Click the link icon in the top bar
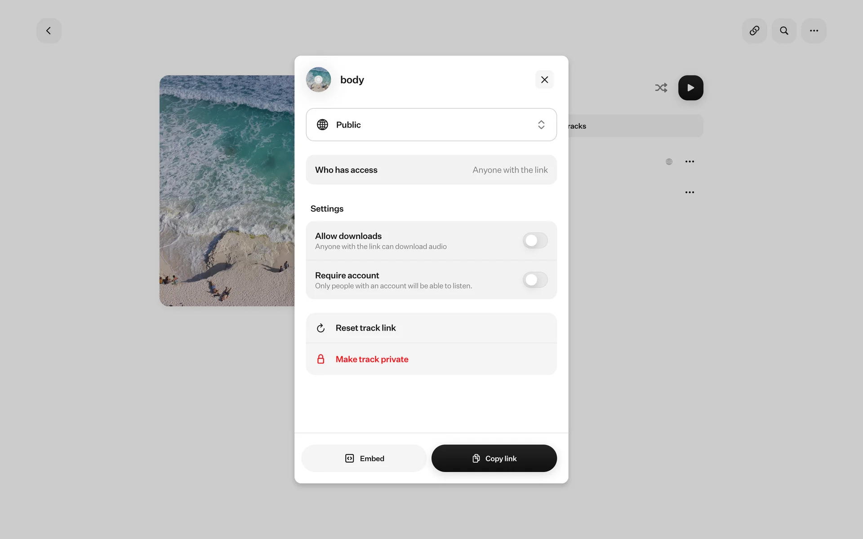Image resolution: width=863 pixels, height=539 pixels. pyautogui.click(x=754, y=31)
